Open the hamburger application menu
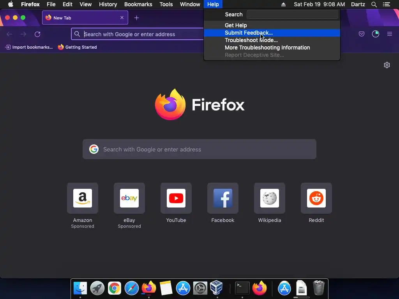The height and width of the screenshot is (299, 399). tap(390, 34)
